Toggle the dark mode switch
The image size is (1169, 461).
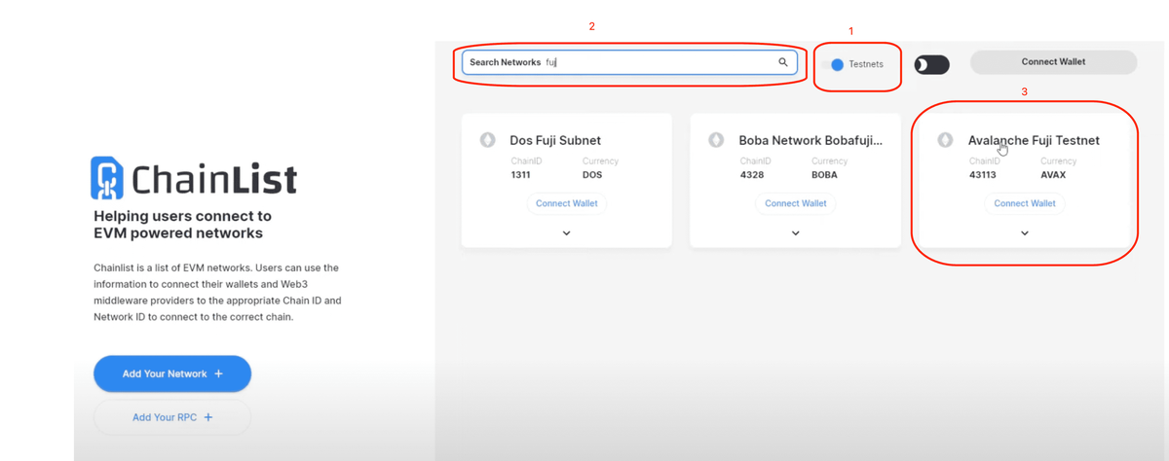[932, 64]
